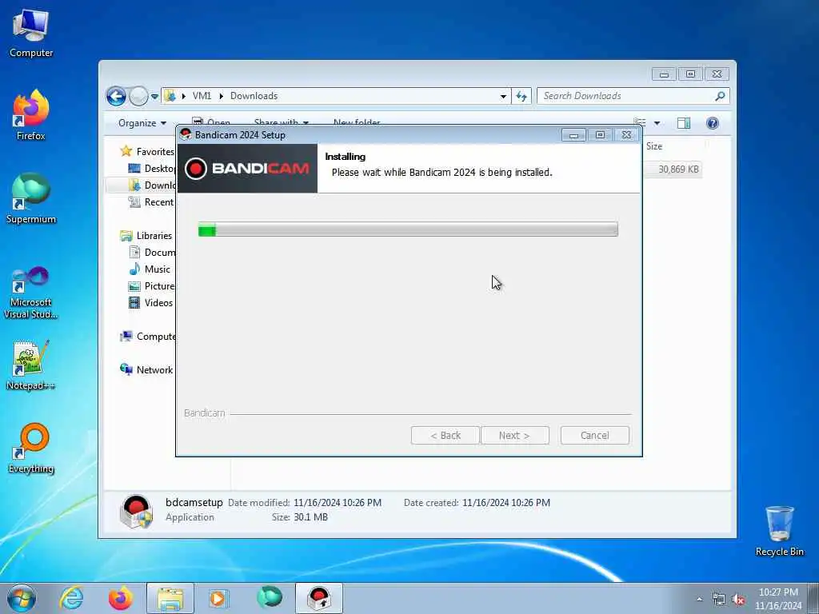This screenshot has height=614, width=819.
Task: Open the Computer desktop icon
Action: click(31, 33)
